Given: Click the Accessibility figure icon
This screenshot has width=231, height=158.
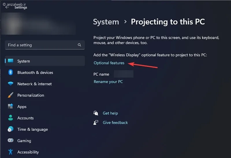Looking at the screenshot, I should click(11, 152).
